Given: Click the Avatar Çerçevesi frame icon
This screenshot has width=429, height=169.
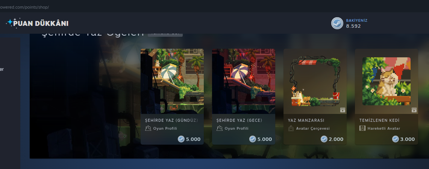Looking at the screenshot, I should (291, 129).
